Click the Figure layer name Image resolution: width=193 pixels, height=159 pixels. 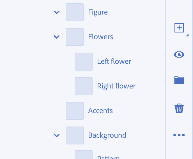tap(98, 12)
